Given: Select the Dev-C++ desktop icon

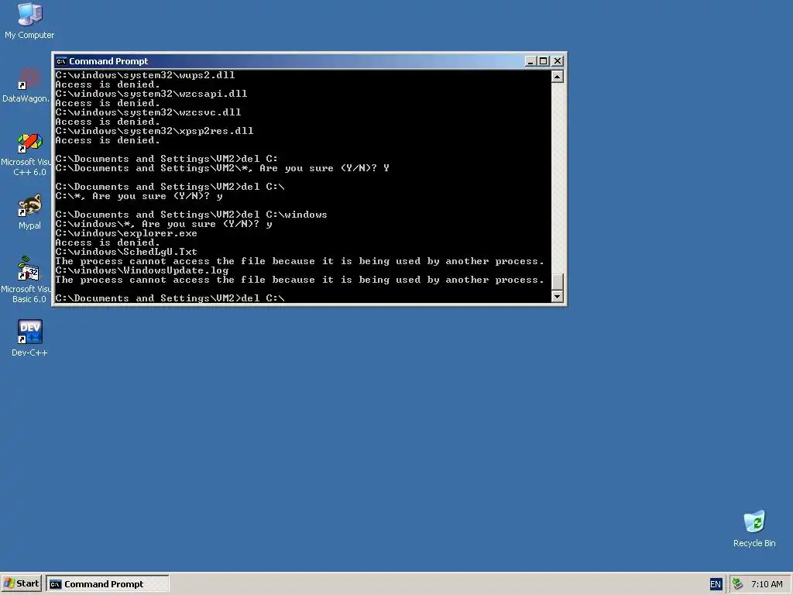Looking at the screenshot, I should pos(29,338).
